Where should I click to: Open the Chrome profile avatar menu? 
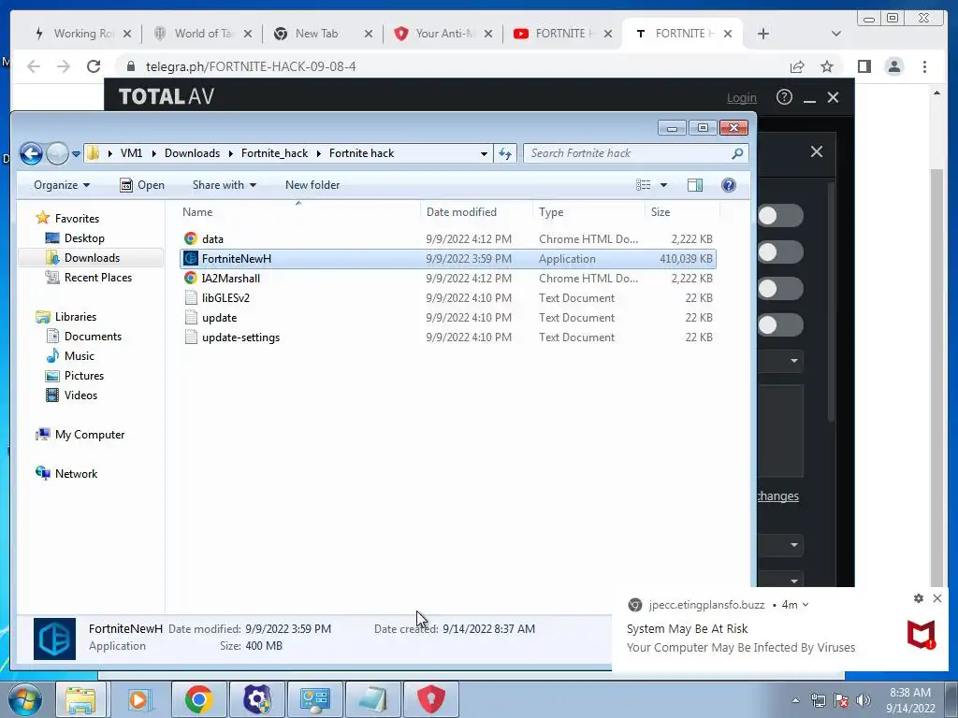[x=894, y=66]
